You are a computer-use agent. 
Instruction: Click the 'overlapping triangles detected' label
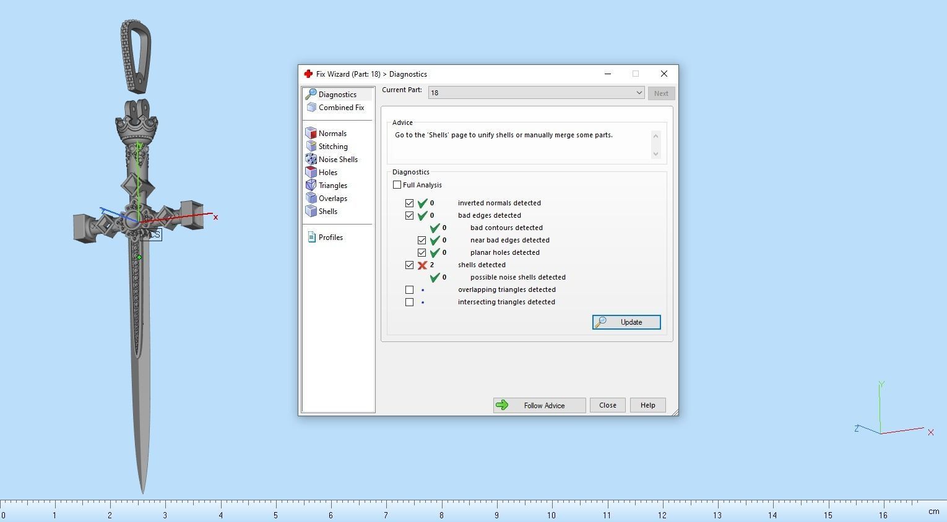pyautogui.click(x=507, y=289)
